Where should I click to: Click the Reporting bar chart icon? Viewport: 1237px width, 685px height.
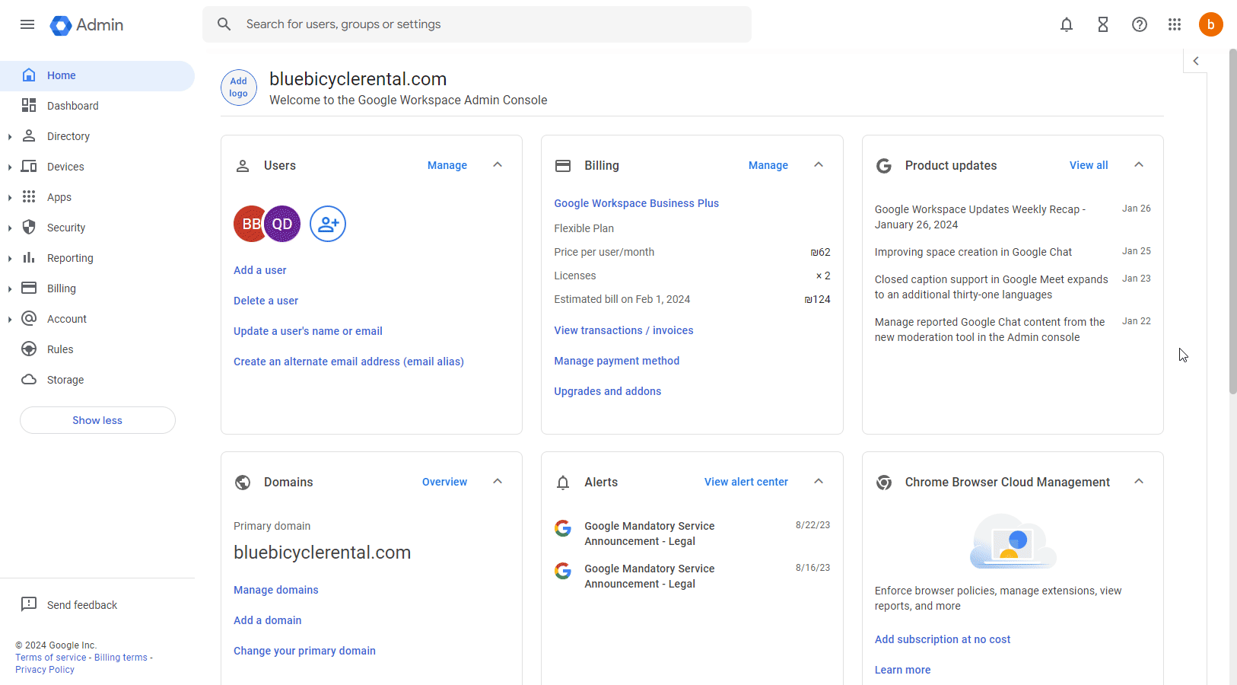29,258
